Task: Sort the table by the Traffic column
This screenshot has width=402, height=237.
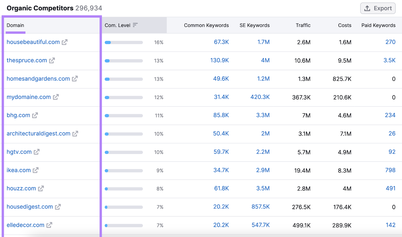Action: point(303,25)
